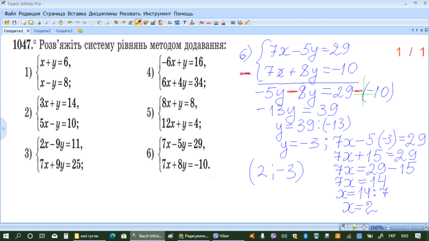429x241 pixels.
Task: Click the Redo arrow icon
Action: point(78,23)
